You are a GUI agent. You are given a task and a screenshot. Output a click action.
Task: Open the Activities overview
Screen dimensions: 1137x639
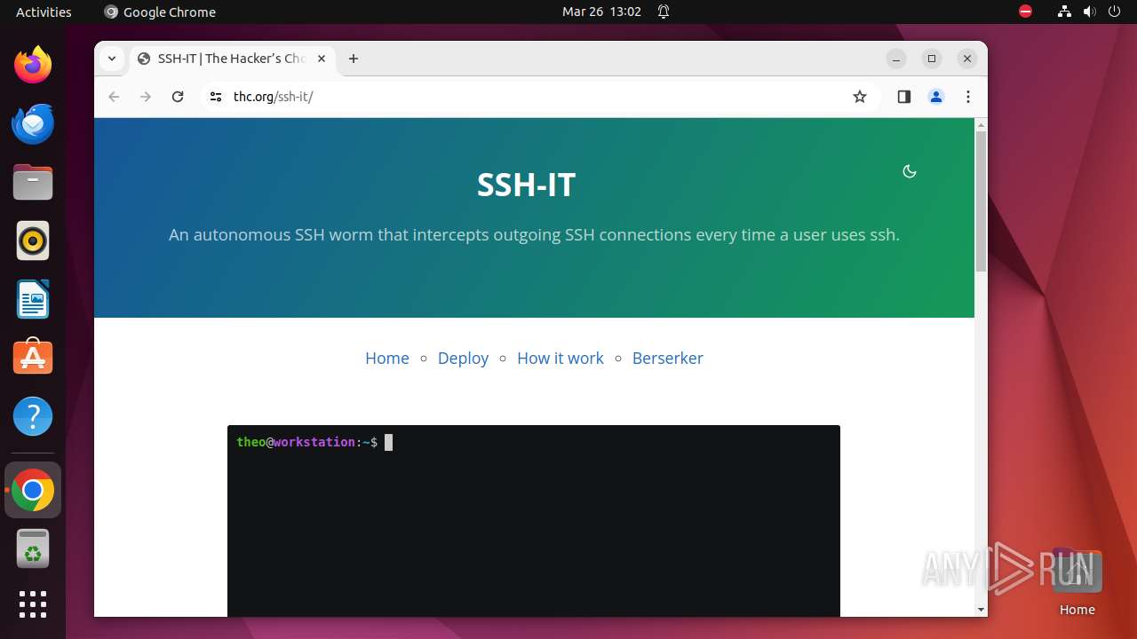tap(44, 12)
